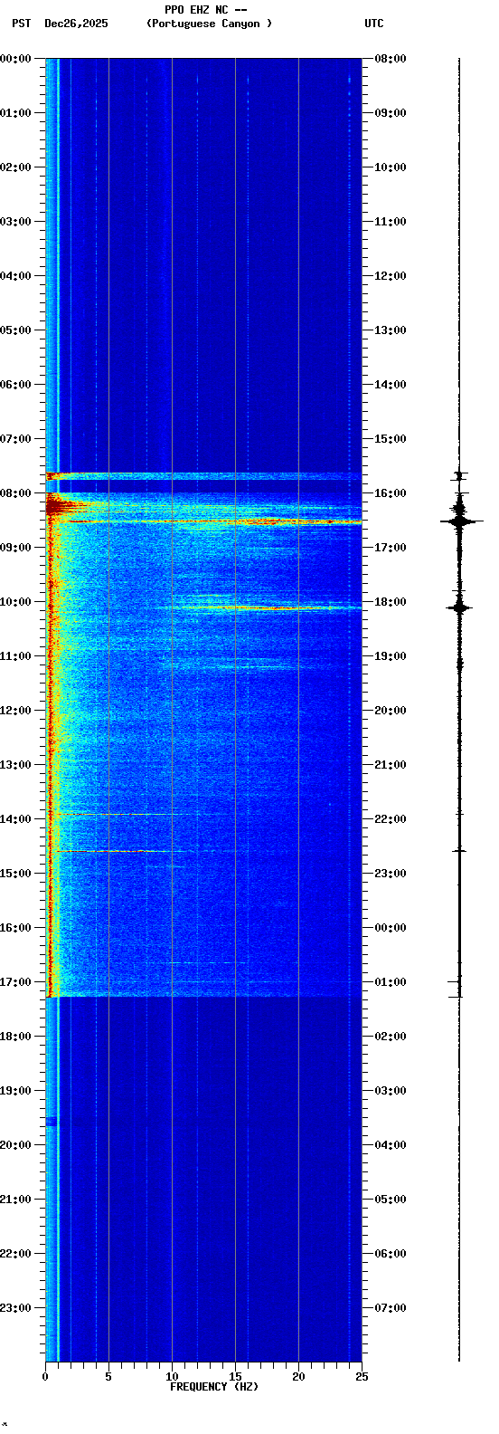Click the '20' Hz frequency tick label
Screen dimensions: 499x1434
coord(298,1377)
